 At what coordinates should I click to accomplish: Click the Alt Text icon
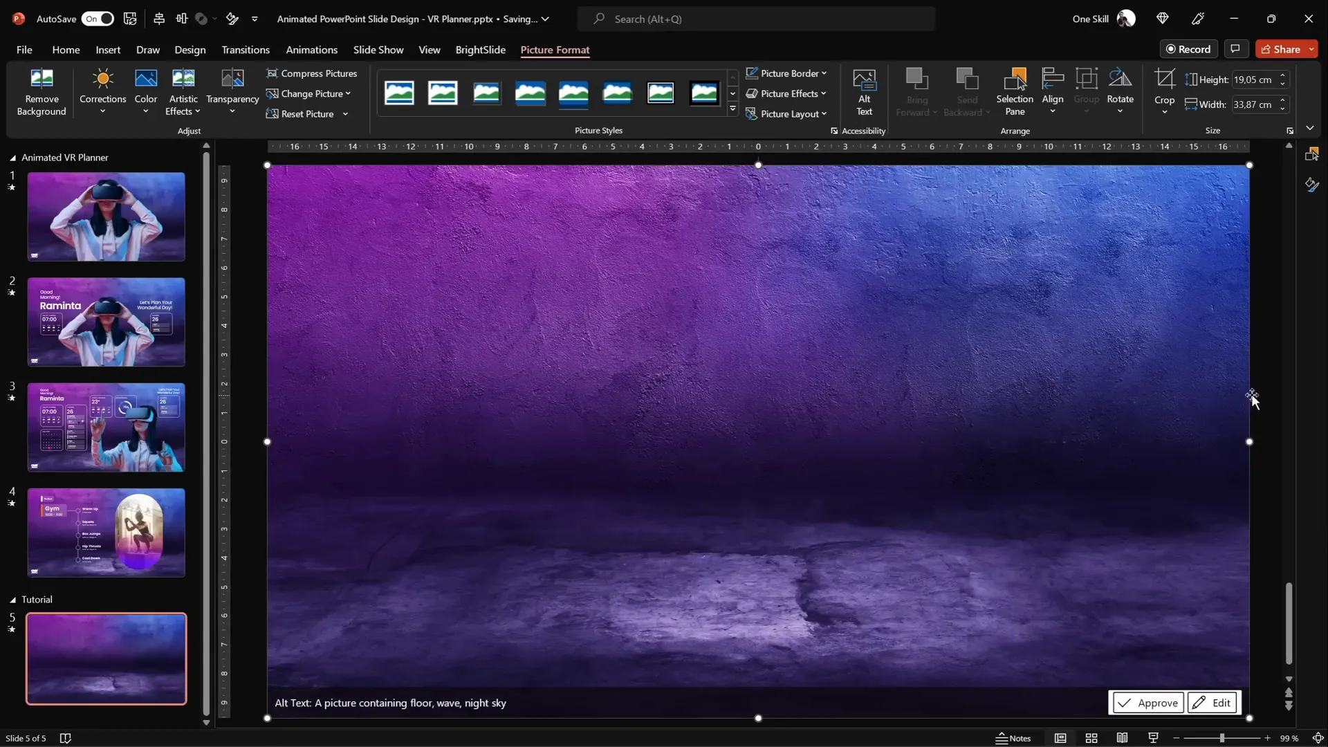[864, 80]
